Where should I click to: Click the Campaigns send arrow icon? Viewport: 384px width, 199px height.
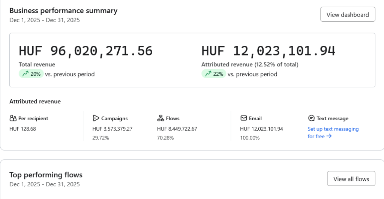pos(96,118)
